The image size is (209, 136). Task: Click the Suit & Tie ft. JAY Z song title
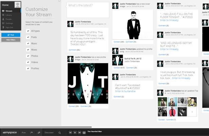(x=133, y=58)
